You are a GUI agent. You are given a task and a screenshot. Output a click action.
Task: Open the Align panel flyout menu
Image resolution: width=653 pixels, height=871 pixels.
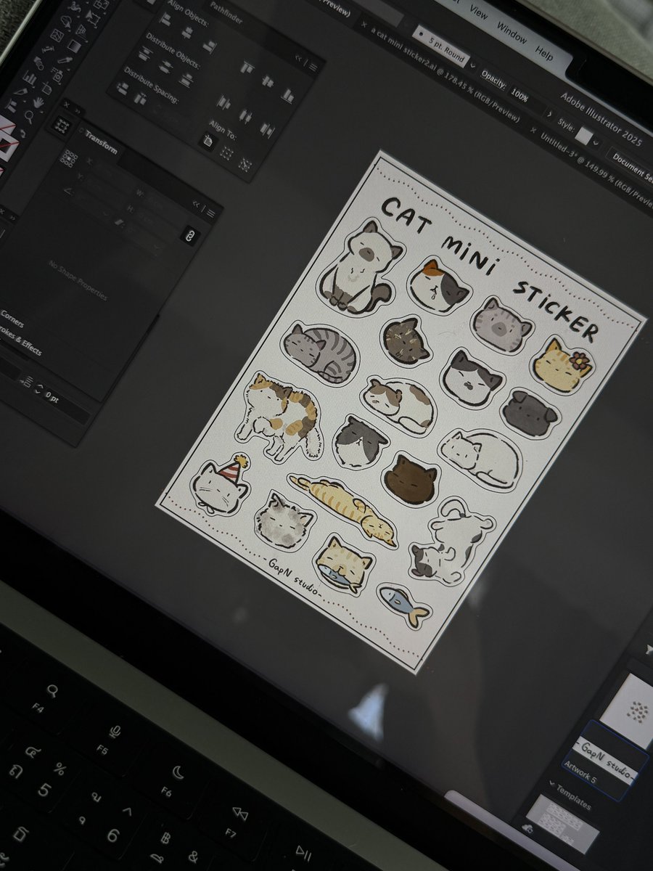point(313,68)
